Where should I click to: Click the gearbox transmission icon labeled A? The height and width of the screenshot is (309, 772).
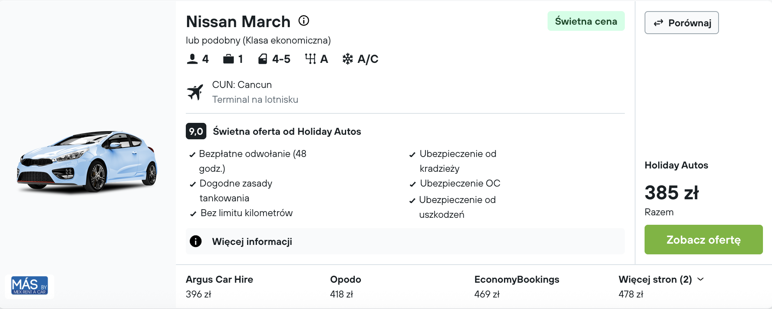(x=310, y=59)
